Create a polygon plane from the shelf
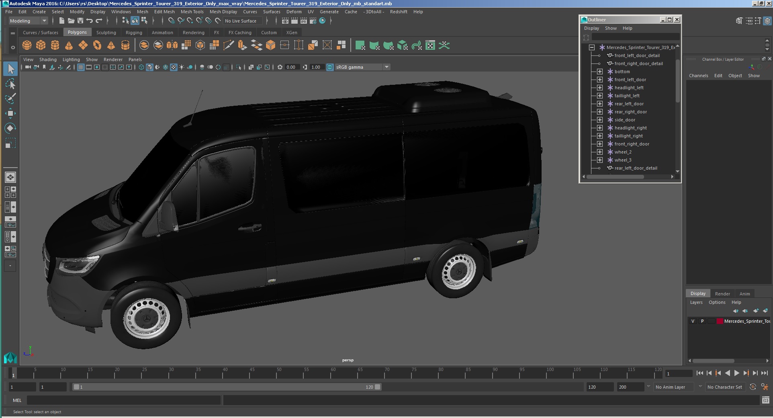This screenshot has width=773, height=418. tap(83, 45)
